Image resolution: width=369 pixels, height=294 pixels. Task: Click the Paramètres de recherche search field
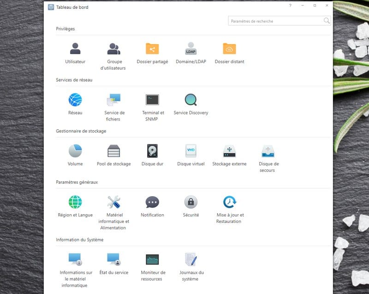click(x=275, y=21)
